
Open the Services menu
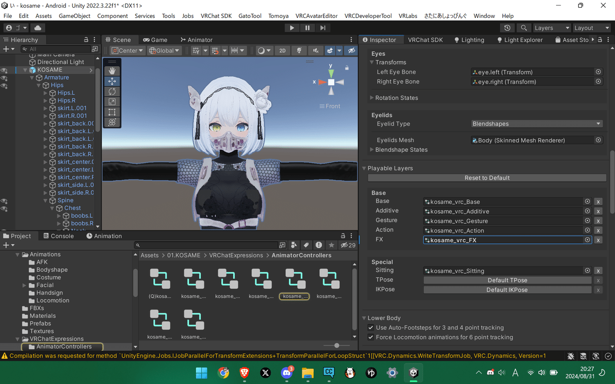pos(145,16)
